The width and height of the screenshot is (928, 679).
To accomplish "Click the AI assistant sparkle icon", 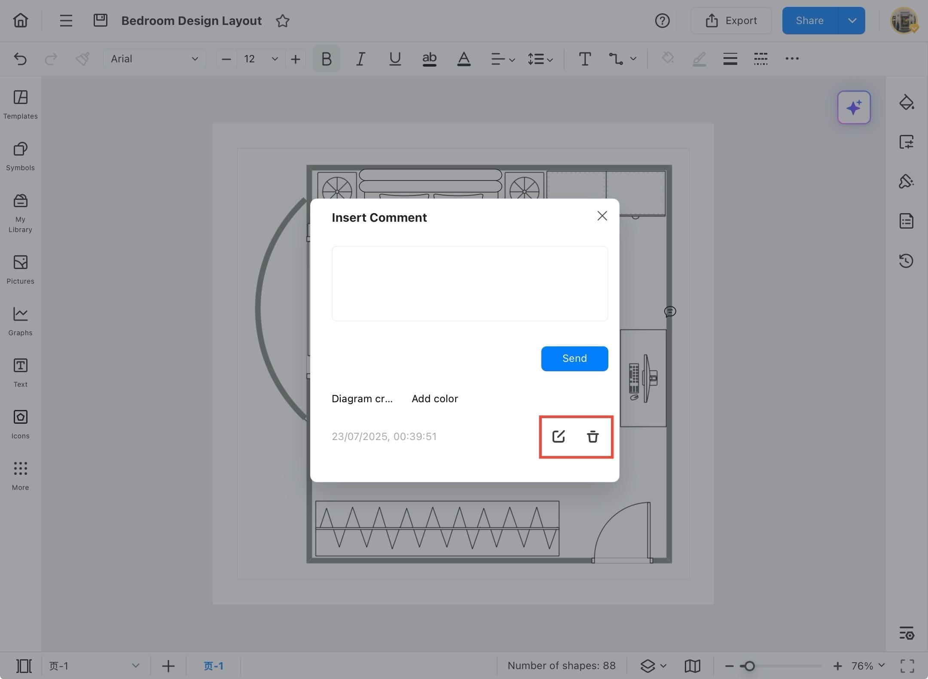I will tap(853, 107).
